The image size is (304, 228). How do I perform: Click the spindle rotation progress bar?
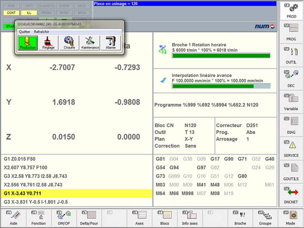pos(221,55)
